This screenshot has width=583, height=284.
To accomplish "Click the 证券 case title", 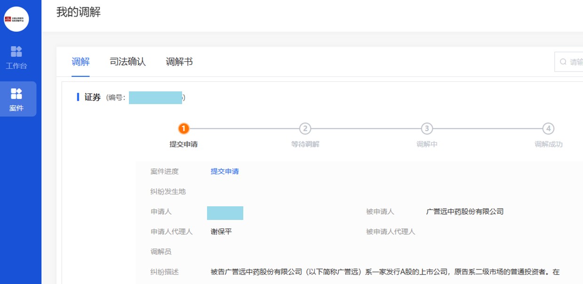I will pos(93,97).
